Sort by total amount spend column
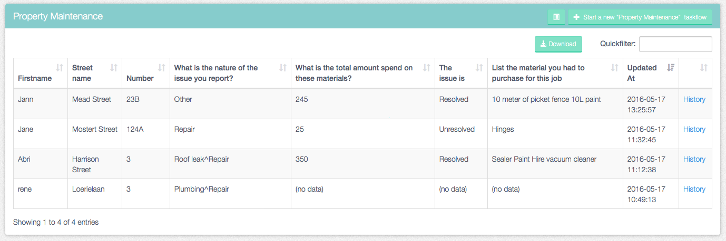The width and height of the screenshot is (726, 241). coord(427,68)
